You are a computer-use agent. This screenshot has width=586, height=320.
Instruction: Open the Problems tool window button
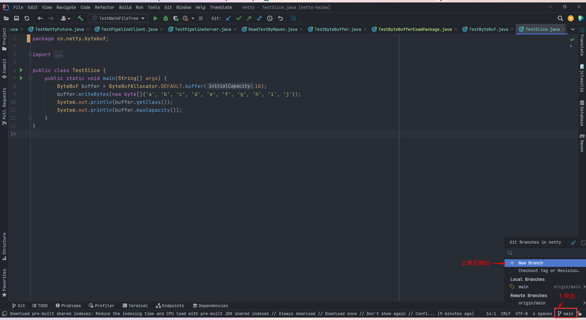click(x=68, y=306)
